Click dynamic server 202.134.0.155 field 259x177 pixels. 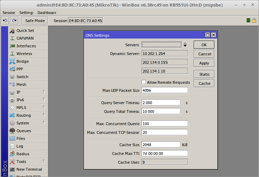coord(165,62)
